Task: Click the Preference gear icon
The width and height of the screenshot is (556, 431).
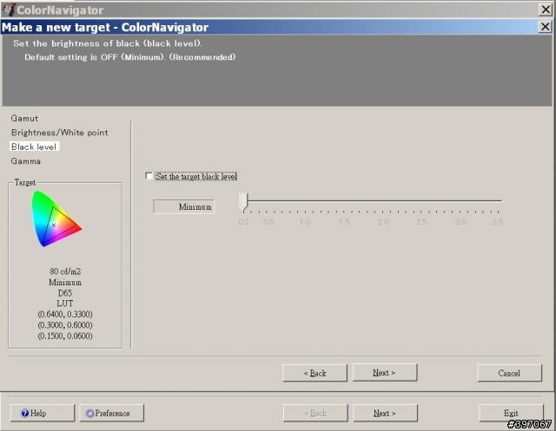Action: 89,413
